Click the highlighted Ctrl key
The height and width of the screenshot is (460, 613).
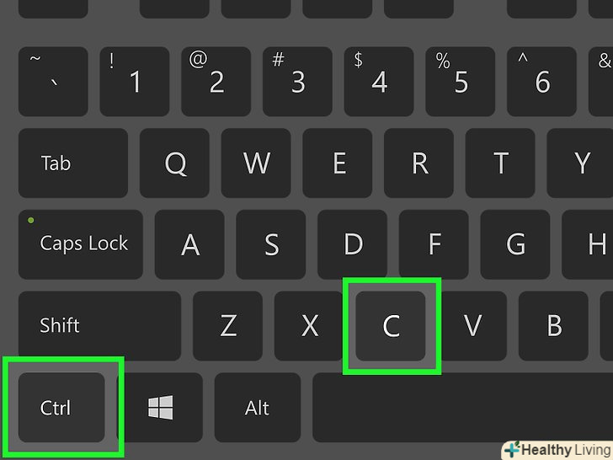click(61, 407)
